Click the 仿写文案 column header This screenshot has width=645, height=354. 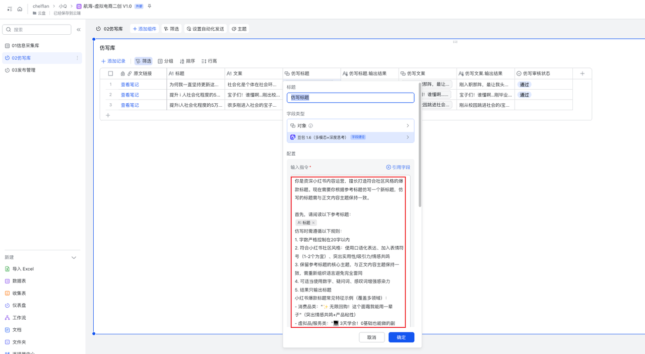(428, 74)
